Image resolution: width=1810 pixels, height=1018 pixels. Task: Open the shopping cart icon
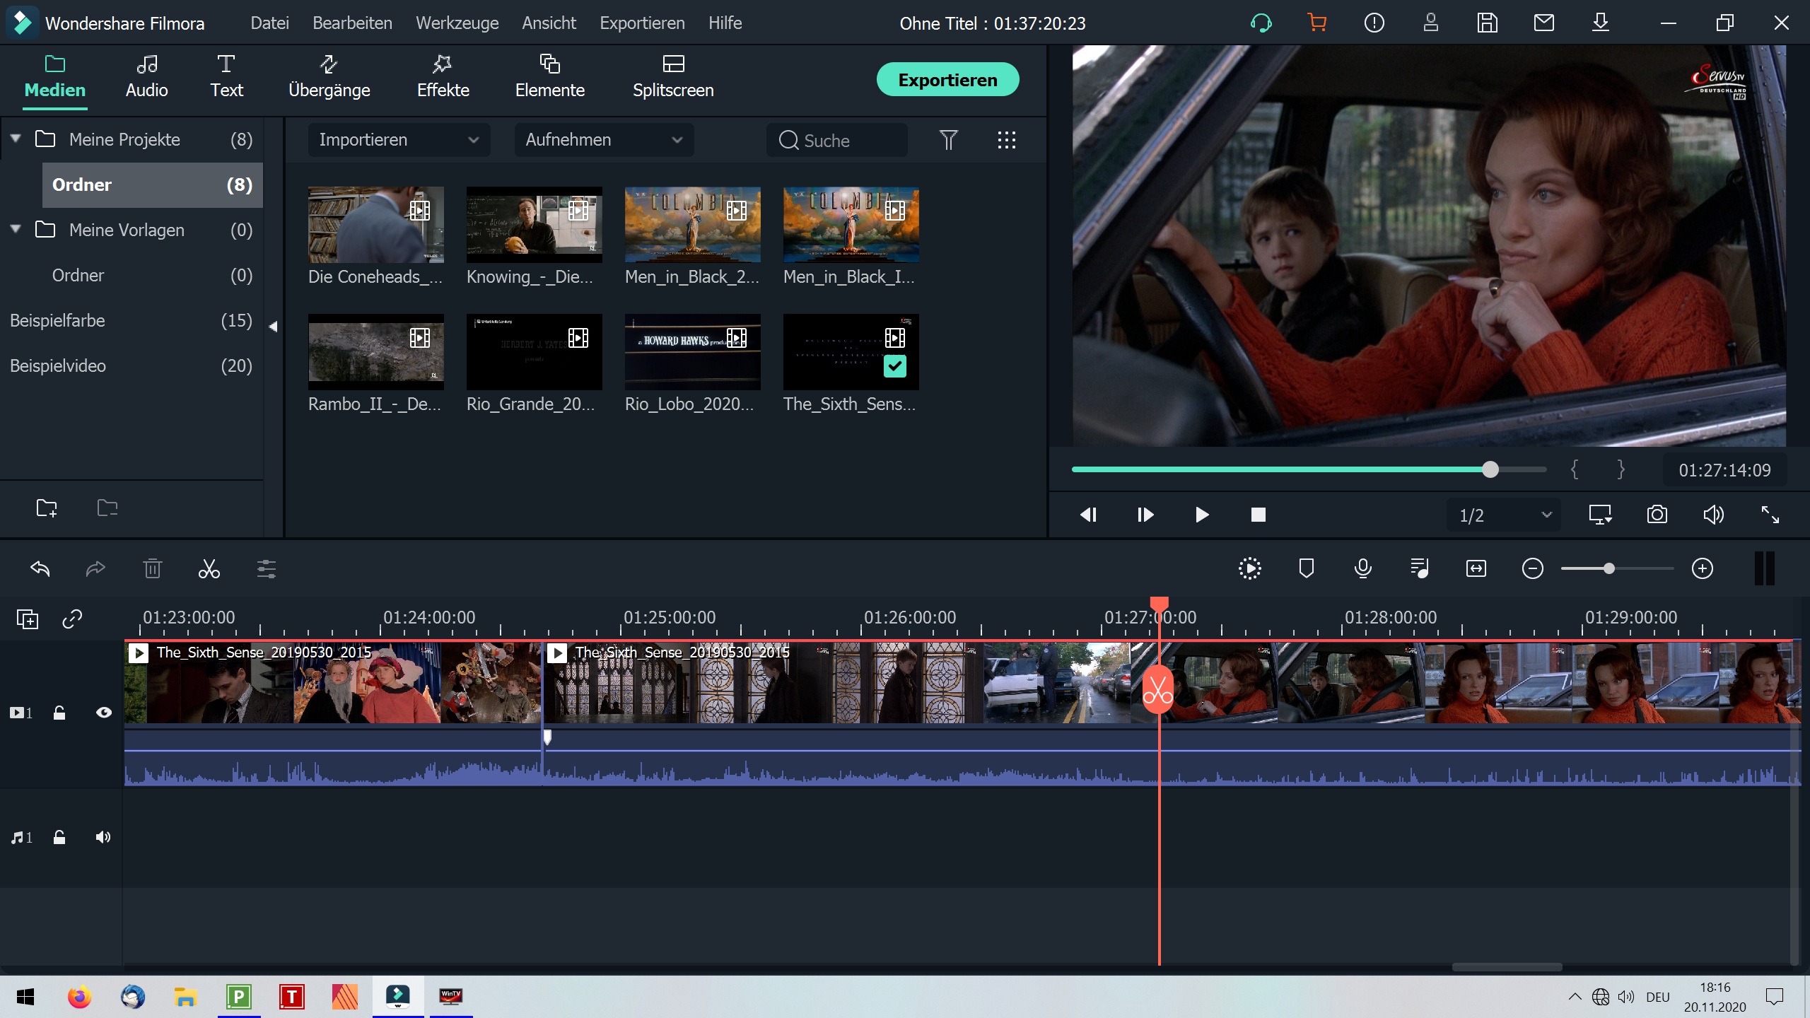(1316, 23)
